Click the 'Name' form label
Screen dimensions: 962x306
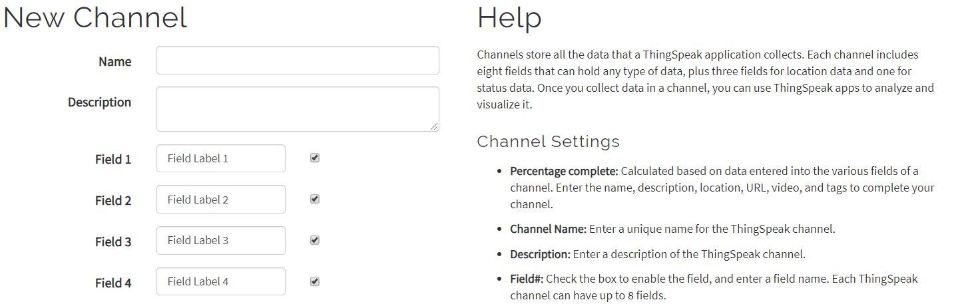coord(115,61)
